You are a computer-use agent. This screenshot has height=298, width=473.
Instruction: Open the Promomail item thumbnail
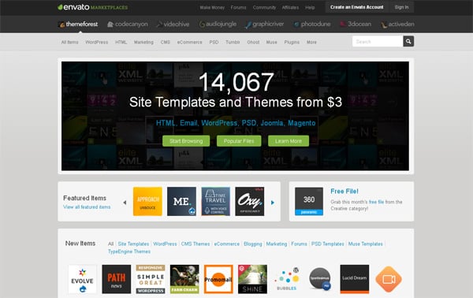tap(218, 279)
